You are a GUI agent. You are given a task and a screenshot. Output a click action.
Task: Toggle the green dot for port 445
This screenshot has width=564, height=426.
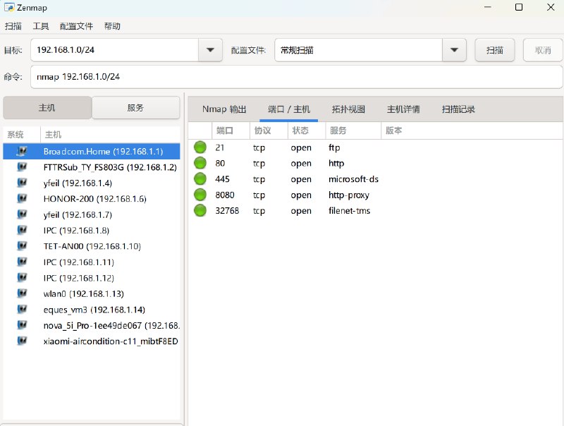(x=200, y=179)
